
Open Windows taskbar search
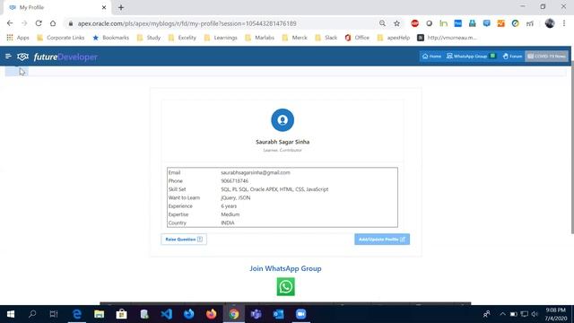tap(32, 314)
